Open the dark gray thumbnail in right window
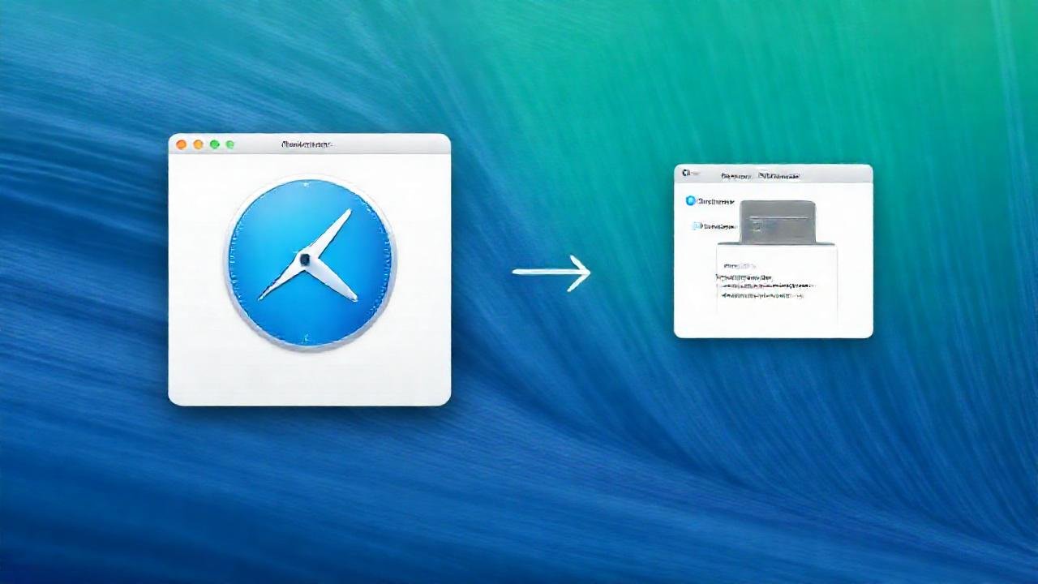The height and width of the screenshot is (584, 1038). (778, 221)
